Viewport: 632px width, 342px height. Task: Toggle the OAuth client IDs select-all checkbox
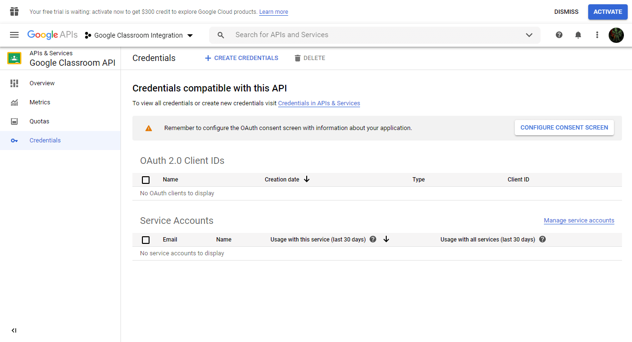(146, 180)
